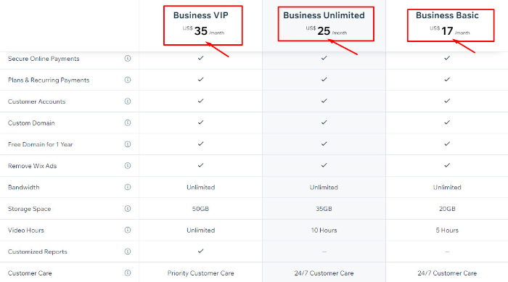Image resolution: width=508 pixels, height=282 pixels.
Task: Open info icon for Plans & Recurring Payments
Action: click(128, 80)
